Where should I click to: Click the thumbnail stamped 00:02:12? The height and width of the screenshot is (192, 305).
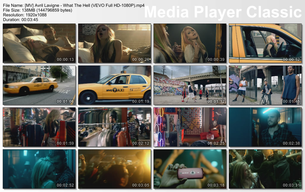click(x=115, y=127)
